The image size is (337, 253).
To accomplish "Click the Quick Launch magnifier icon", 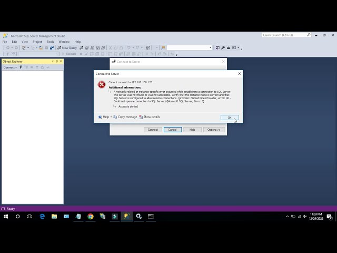I will point(309,35).
